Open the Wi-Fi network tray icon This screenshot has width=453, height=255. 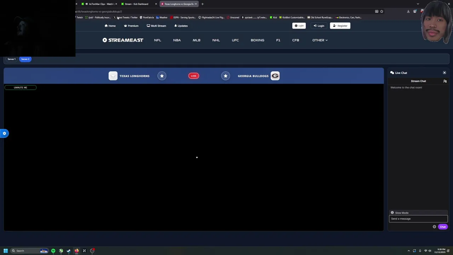tap(426, 251)
